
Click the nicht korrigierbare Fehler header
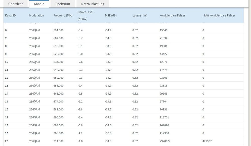[x=219, y=15]
